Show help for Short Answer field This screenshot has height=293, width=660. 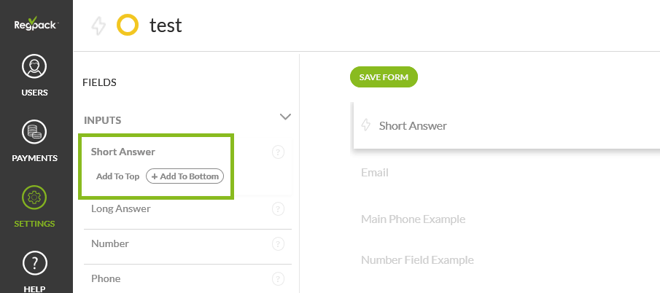pyautogui.click(x=278, y=152)
